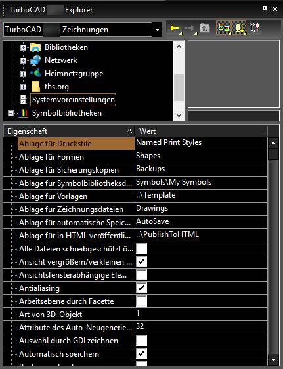Click the ths.org folder icon
This screenshot has width=283, height=369.
click(35, 87)
